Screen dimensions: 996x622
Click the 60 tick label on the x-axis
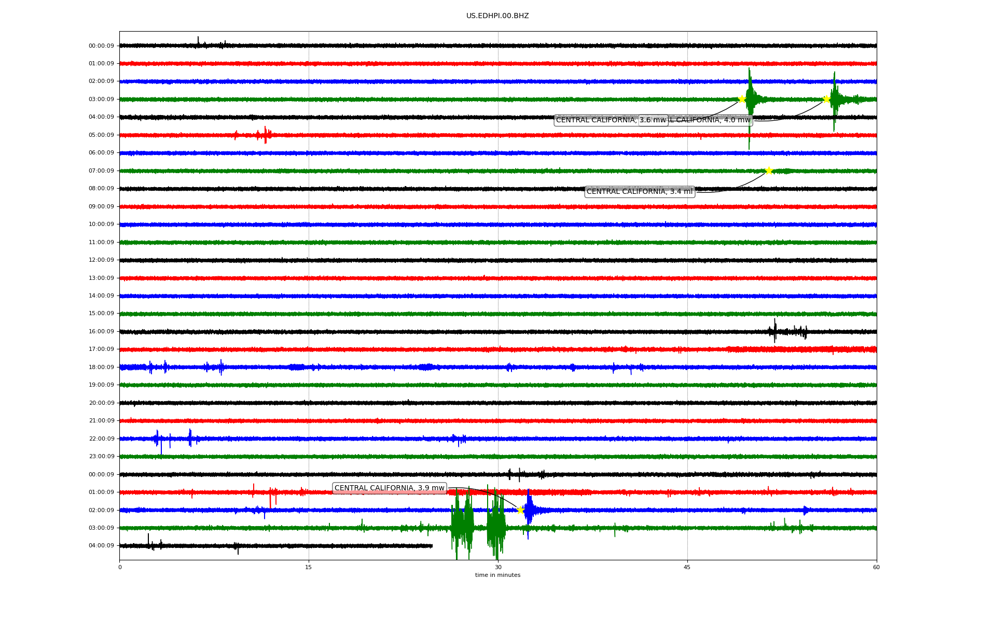point(876,567)
